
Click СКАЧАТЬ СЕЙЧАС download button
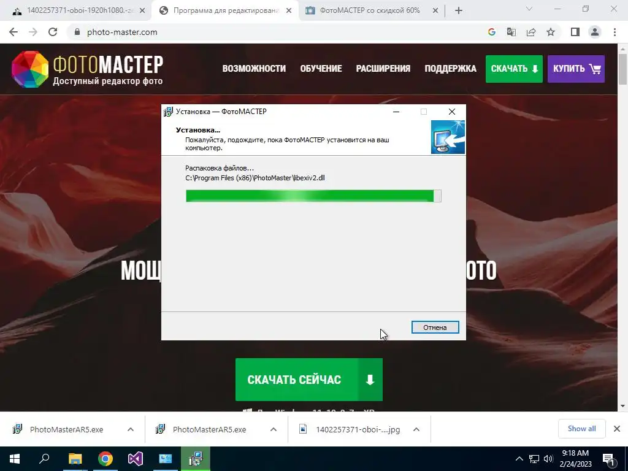309,380
